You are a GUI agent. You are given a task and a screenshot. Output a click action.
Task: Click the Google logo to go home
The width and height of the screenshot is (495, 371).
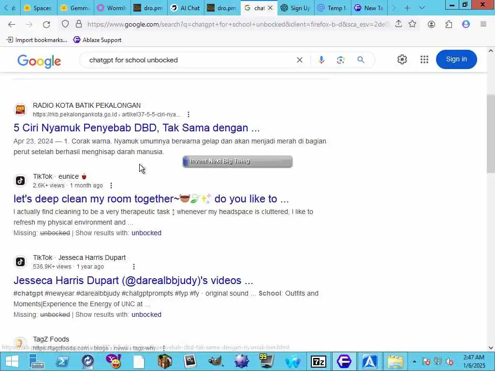39,61
